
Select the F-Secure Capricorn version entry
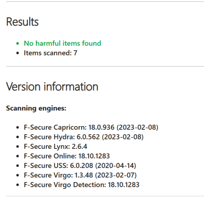[x=91, y=127]
